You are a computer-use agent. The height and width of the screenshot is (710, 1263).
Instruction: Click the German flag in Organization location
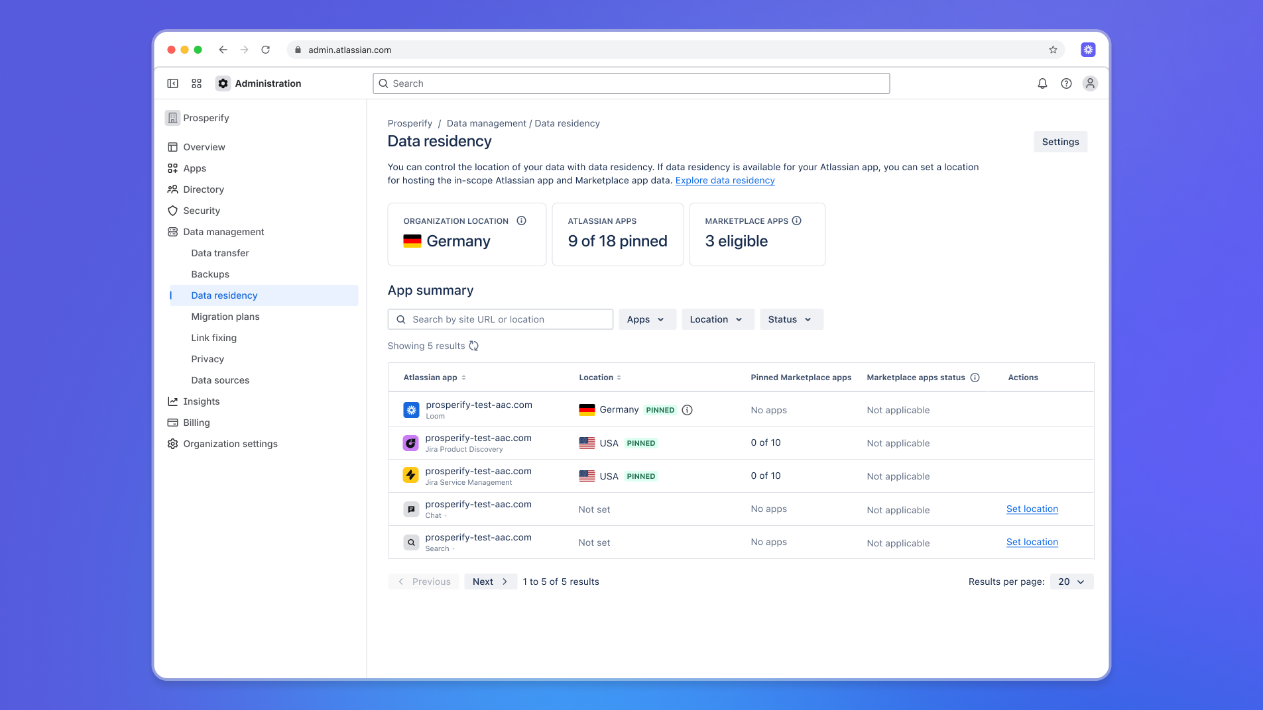[412, 241]
